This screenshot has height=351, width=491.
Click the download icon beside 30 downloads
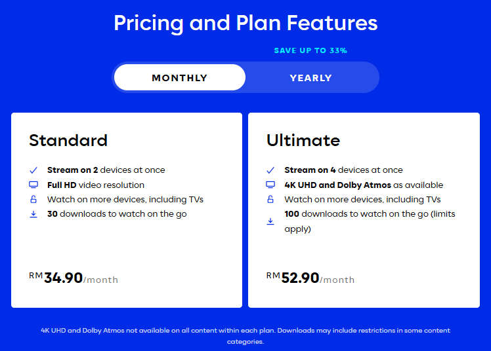(33, 214)
